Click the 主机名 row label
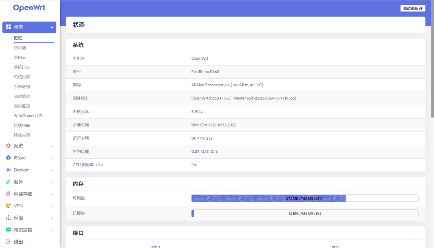 (78, 58)
